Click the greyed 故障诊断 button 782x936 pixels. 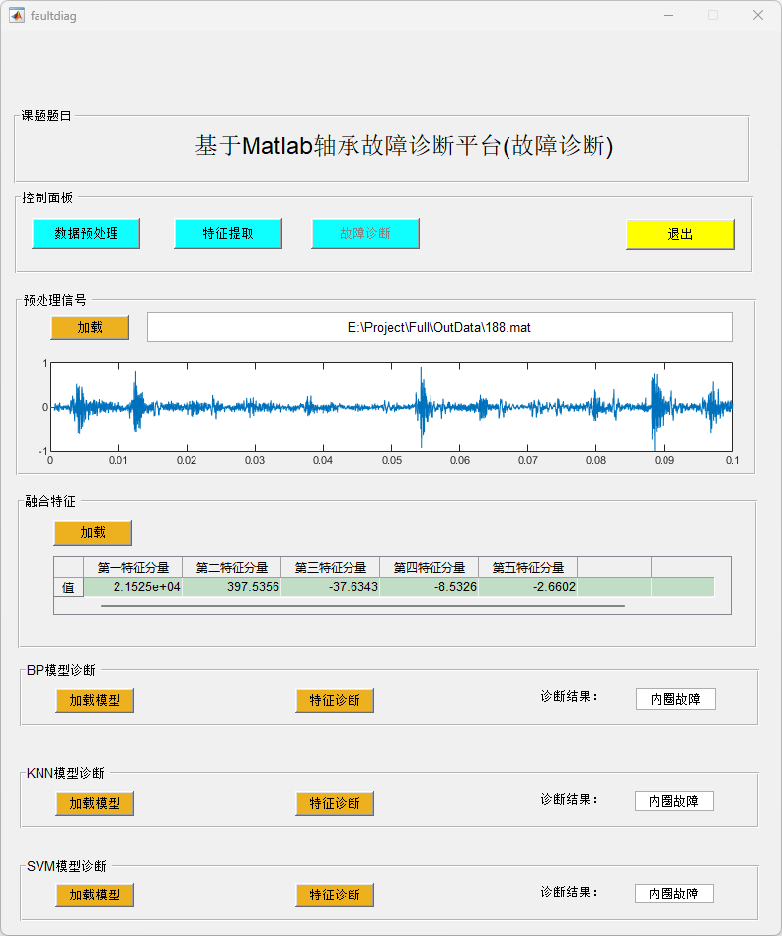coord(365,233)
